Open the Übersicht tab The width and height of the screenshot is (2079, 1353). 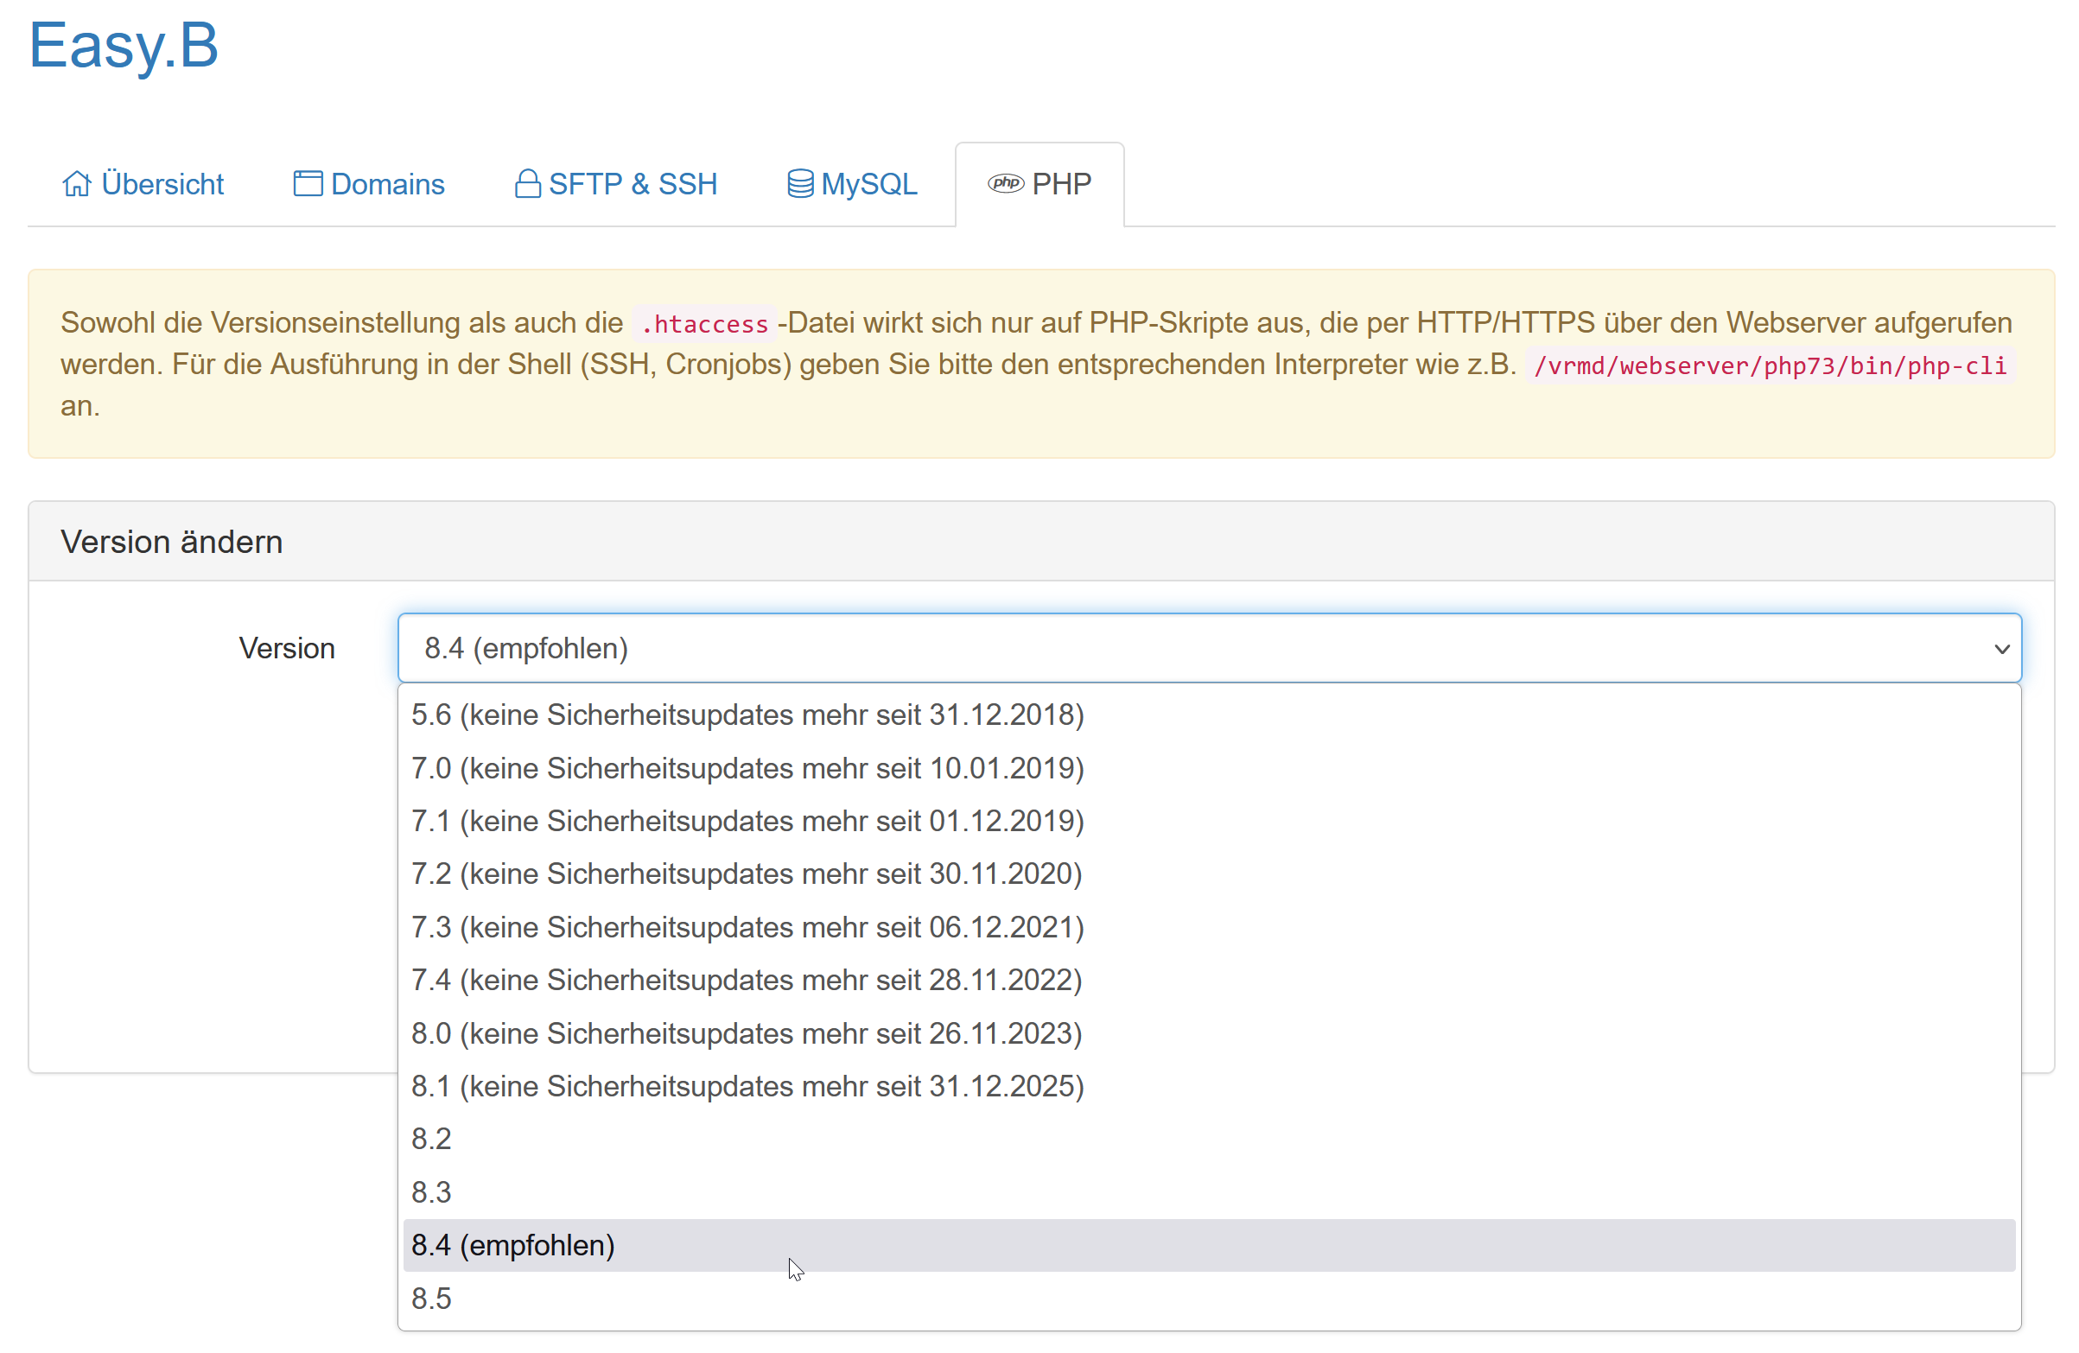pyautogui.click(x=162, y=184)
